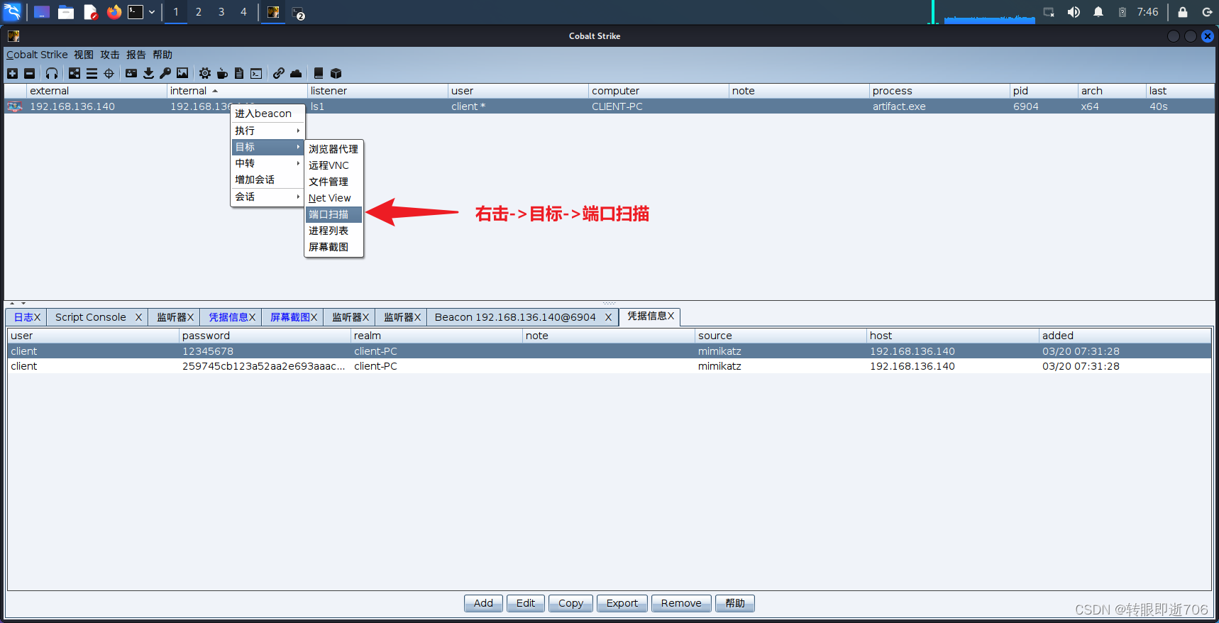Click the Remove button
The image size is (1219, 623).
coord(681,603)
